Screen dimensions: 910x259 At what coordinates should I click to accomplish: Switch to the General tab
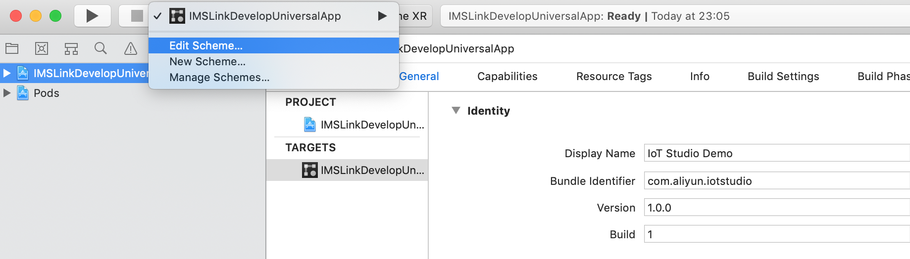click(x=419, y=76)
